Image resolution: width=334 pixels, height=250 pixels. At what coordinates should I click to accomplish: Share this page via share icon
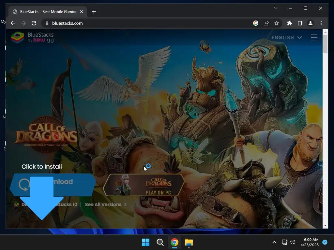click(266, 23)
